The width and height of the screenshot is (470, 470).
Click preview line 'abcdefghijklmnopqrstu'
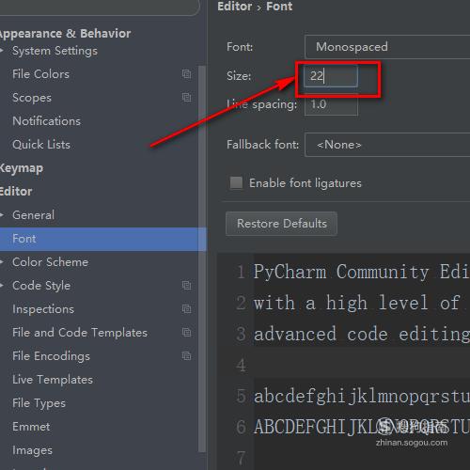(362, 396)
